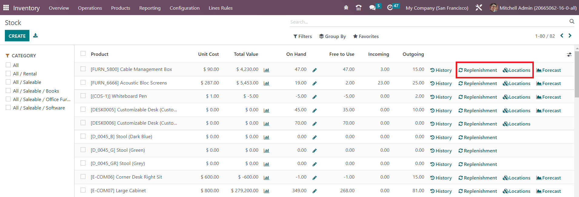This screenshot has width=579, height=197.
Task: Click the debug bug icon
Action: click(346, 8)
